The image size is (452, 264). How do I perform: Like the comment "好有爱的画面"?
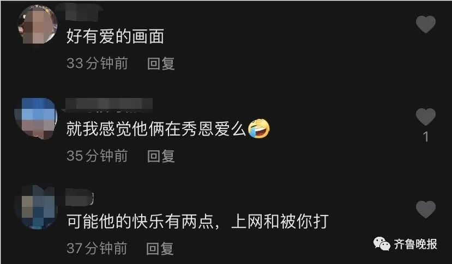[x=426, y=24]
